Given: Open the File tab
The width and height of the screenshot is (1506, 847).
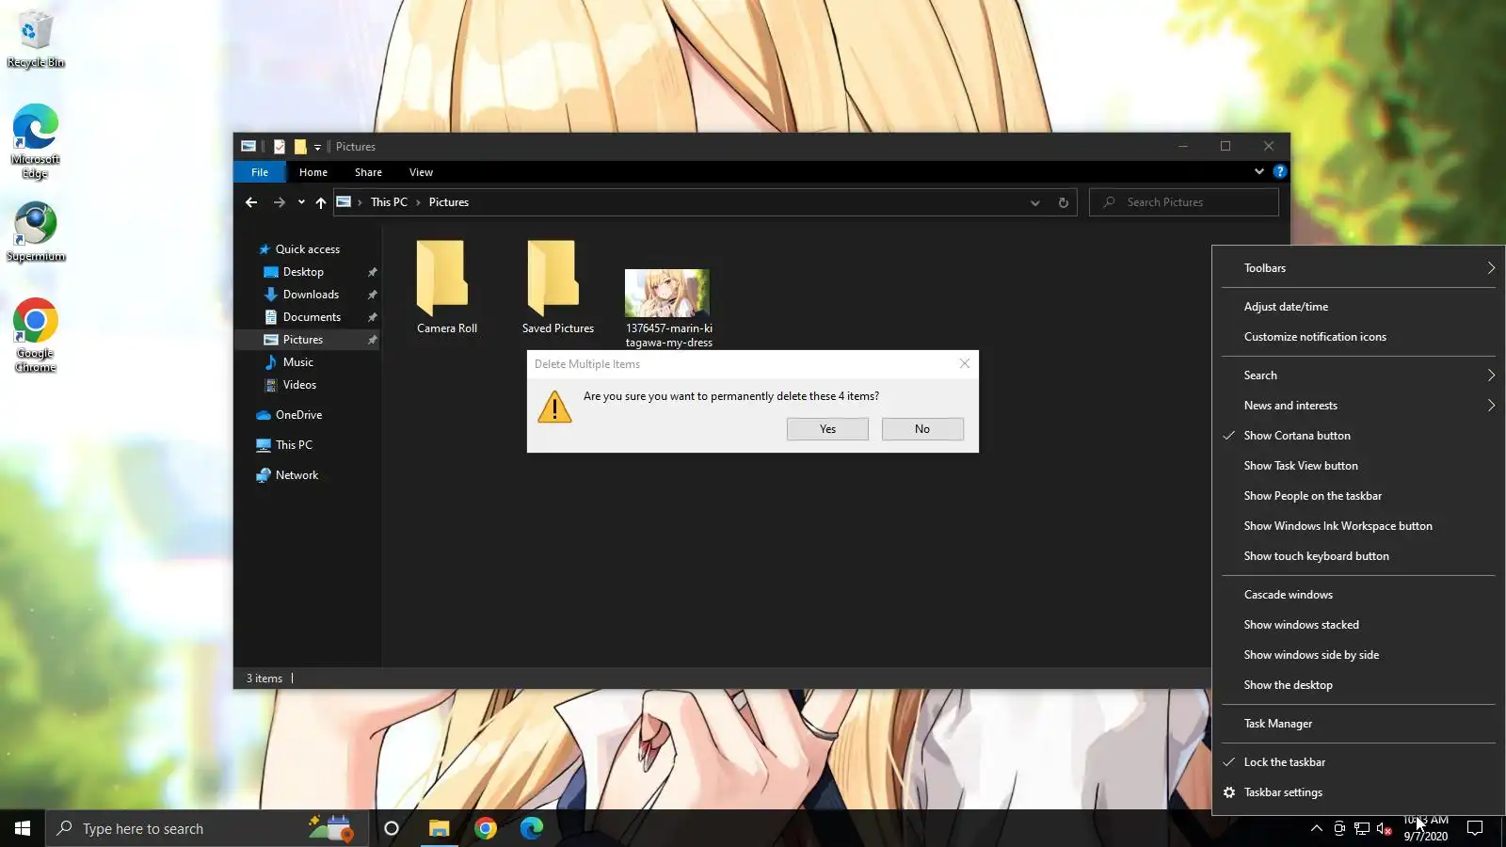Looking at the screenshot, I should (260, 172).
